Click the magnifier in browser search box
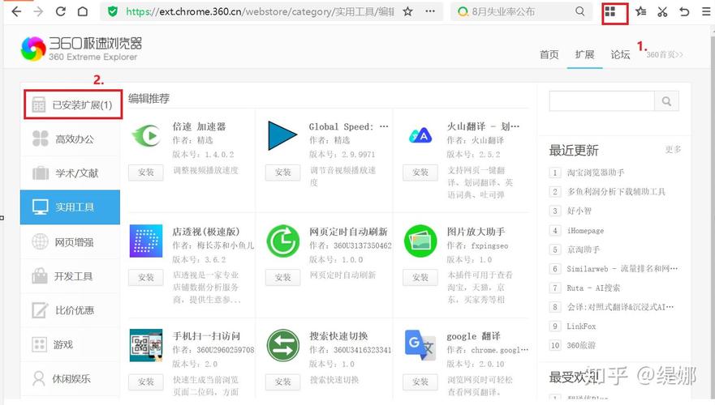Viewport: 715px width, 405px height. coord(579,11)
